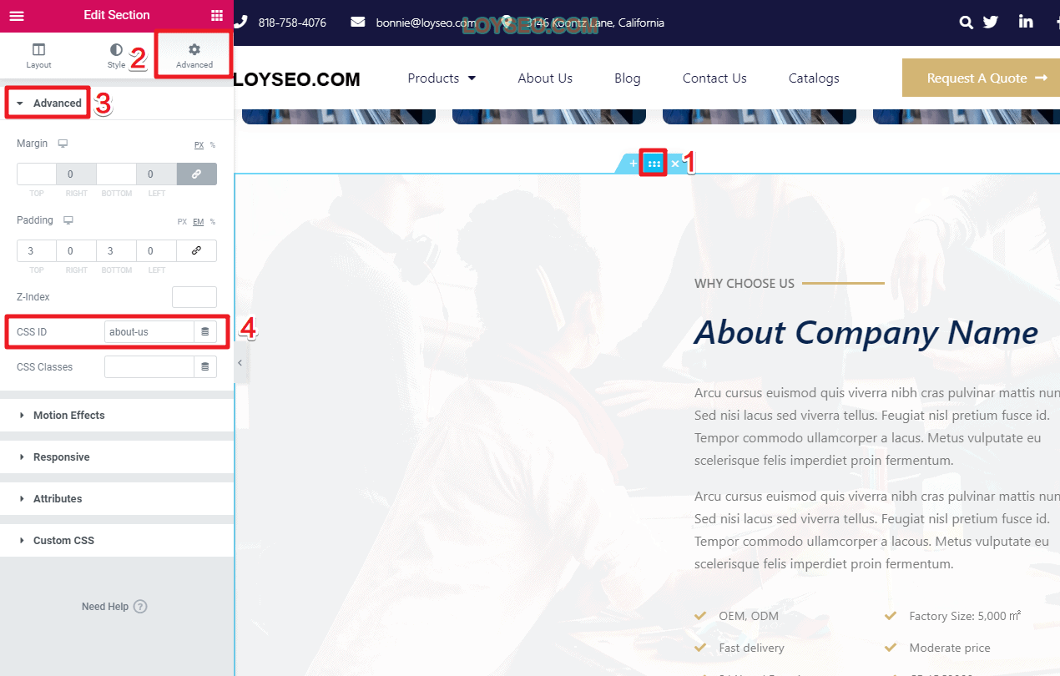Click the Padding right input field

[77, 251]
